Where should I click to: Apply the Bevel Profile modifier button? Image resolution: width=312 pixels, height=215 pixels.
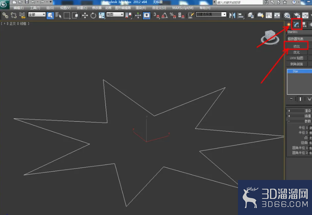point(296,64)
